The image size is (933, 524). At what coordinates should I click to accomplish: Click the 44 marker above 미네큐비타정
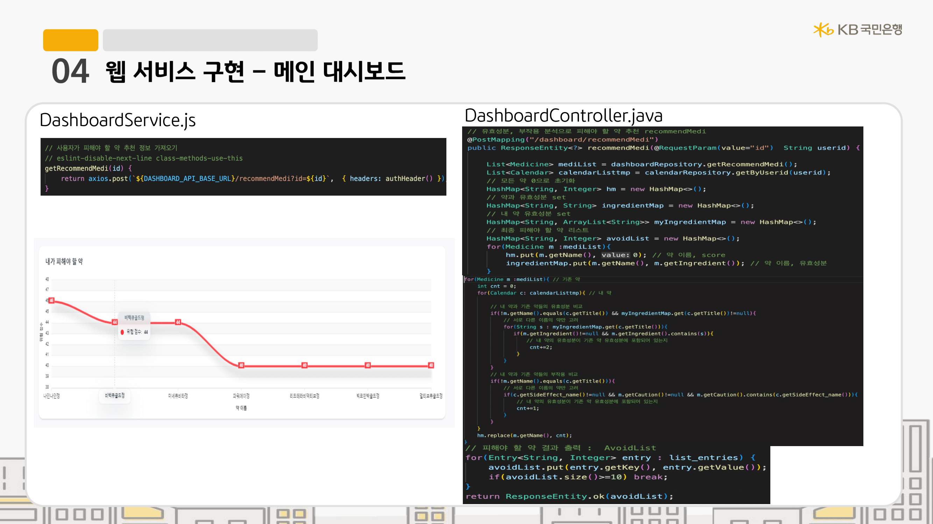(x=178, y=322)
